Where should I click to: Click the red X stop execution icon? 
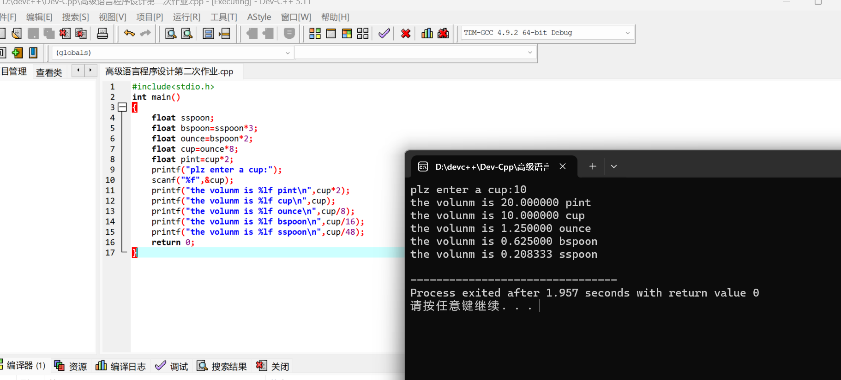406,33
